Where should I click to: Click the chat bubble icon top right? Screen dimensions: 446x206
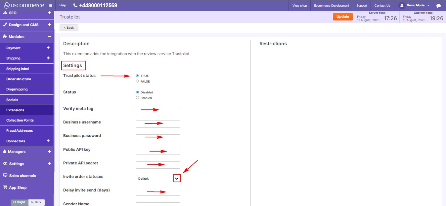pyautogui.click(x=439, y=5)
